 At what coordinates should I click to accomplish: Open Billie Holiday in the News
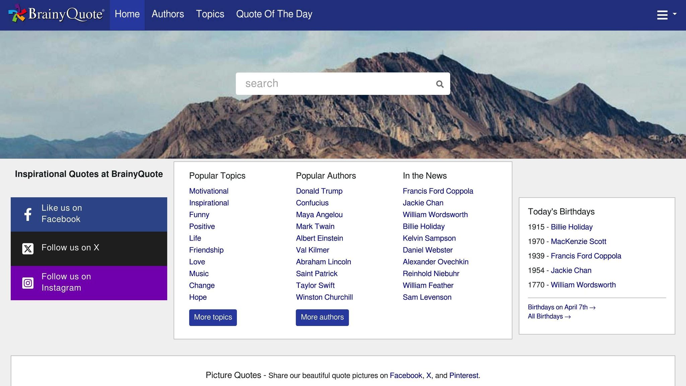[x=424, y=226]
